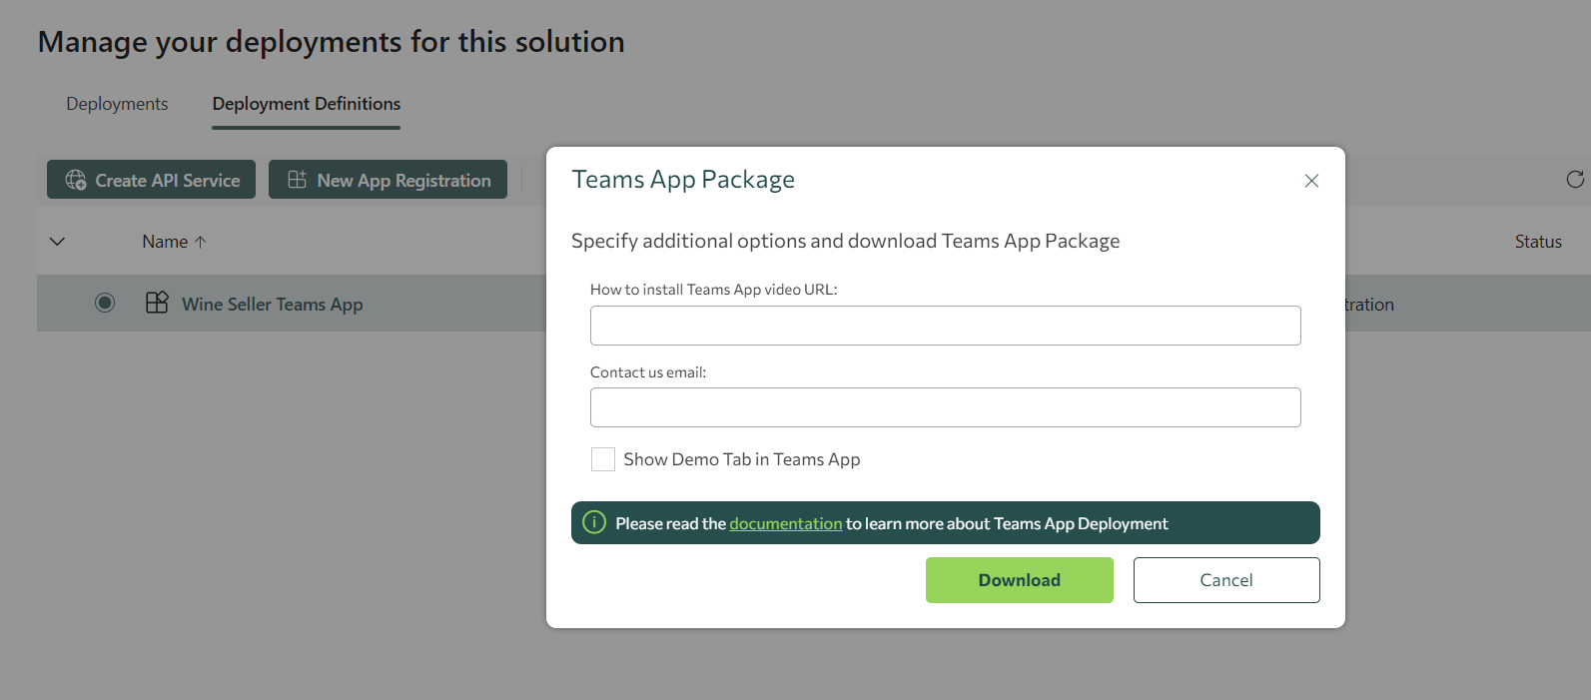Image resolution: width=1591 pixels, height=700 pixels.
Task: Expand the chevron in the table header
Action: [57, 242]
